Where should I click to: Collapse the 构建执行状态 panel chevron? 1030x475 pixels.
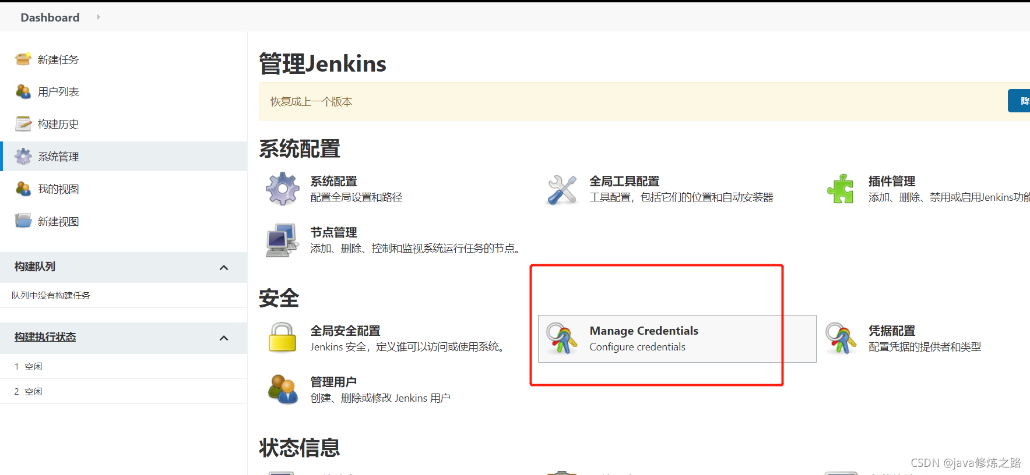[224, 338]
